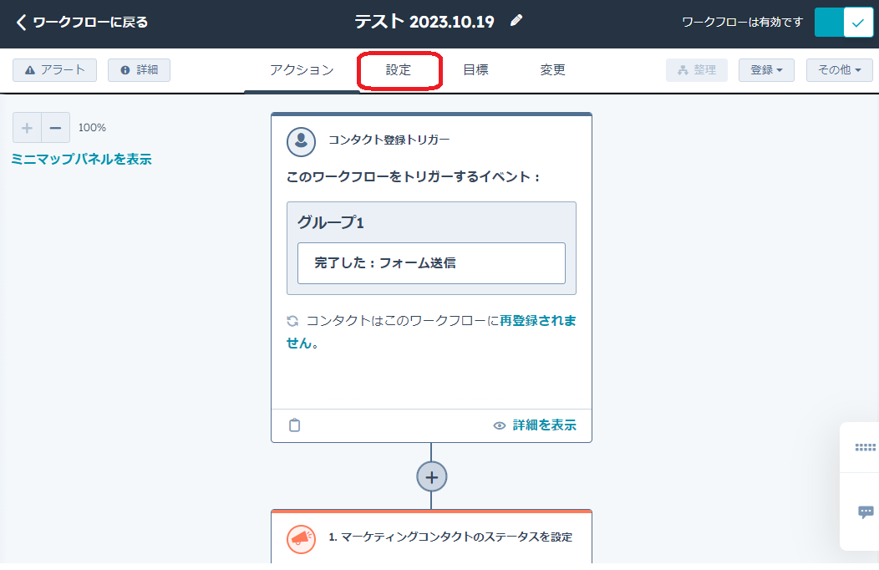Click the megaphone icon on action 1
879x570 pixels.
click(x=301, y=538)
